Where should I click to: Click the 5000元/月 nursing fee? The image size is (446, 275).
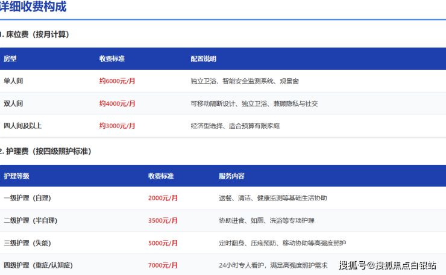click(163, 243)
